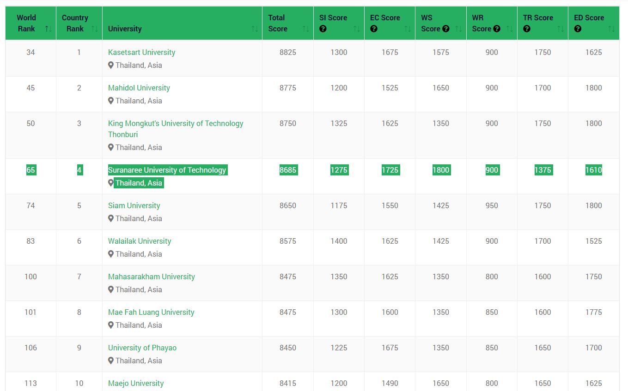This screenshot has width=628, height=391.
Task: Open Siam University link
Action: coord(134,205)
